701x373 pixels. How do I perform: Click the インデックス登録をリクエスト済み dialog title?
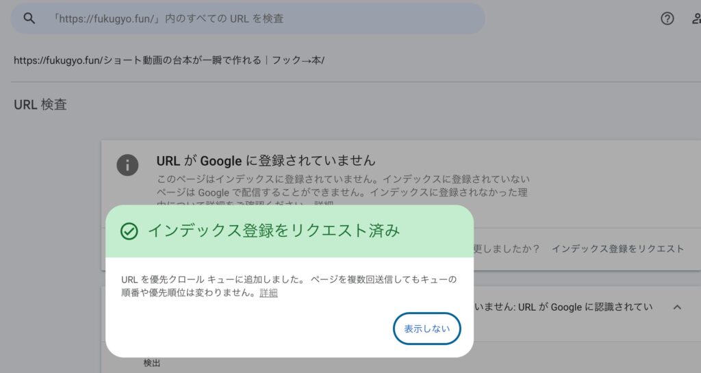pyautogui.click(x=273, y=231)
